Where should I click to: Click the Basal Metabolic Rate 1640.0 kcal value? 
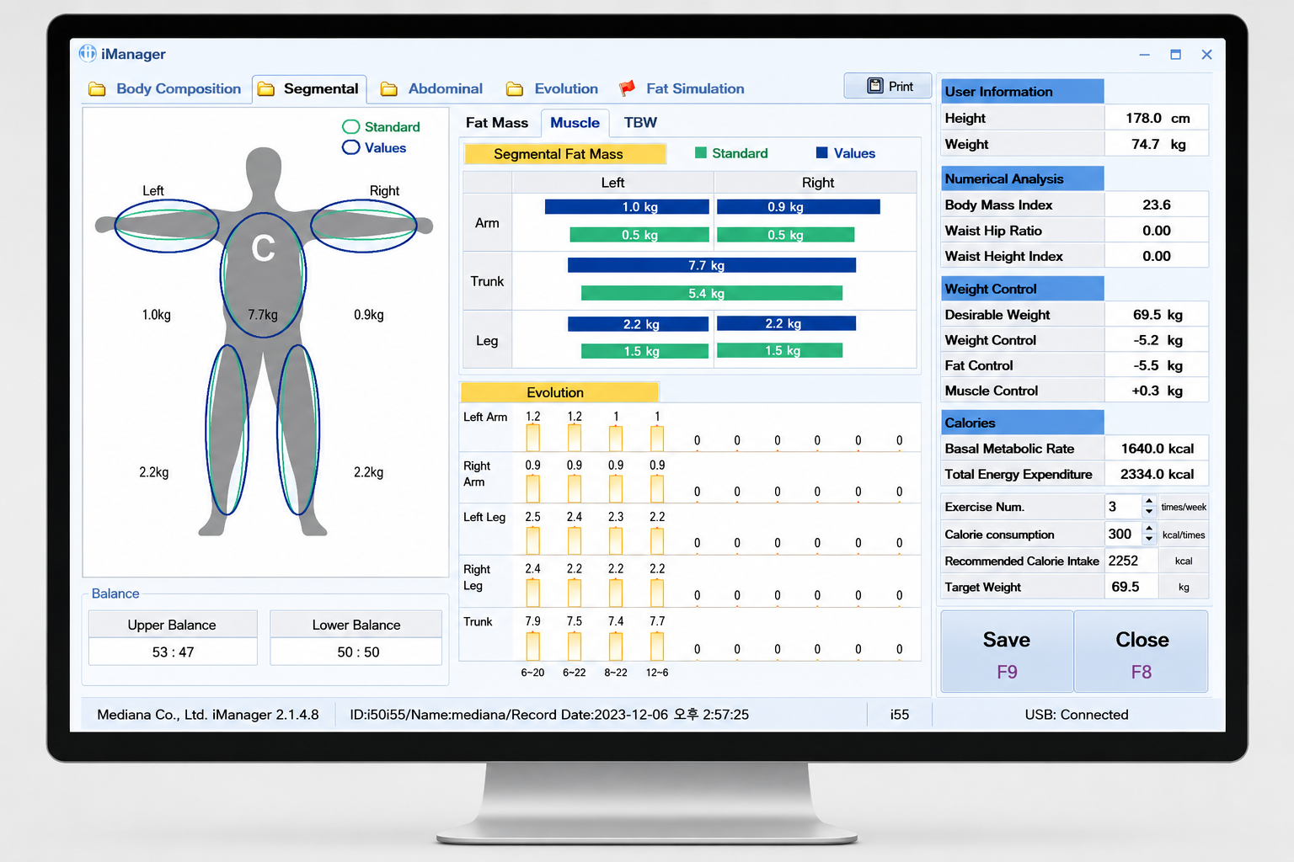(x=1157, y=449)
